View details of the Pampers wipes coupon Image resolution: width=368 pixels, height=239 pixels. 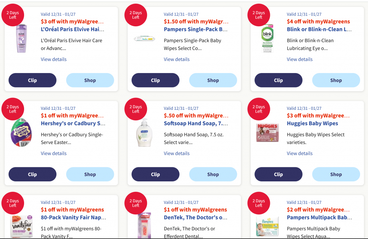point(176,59)
